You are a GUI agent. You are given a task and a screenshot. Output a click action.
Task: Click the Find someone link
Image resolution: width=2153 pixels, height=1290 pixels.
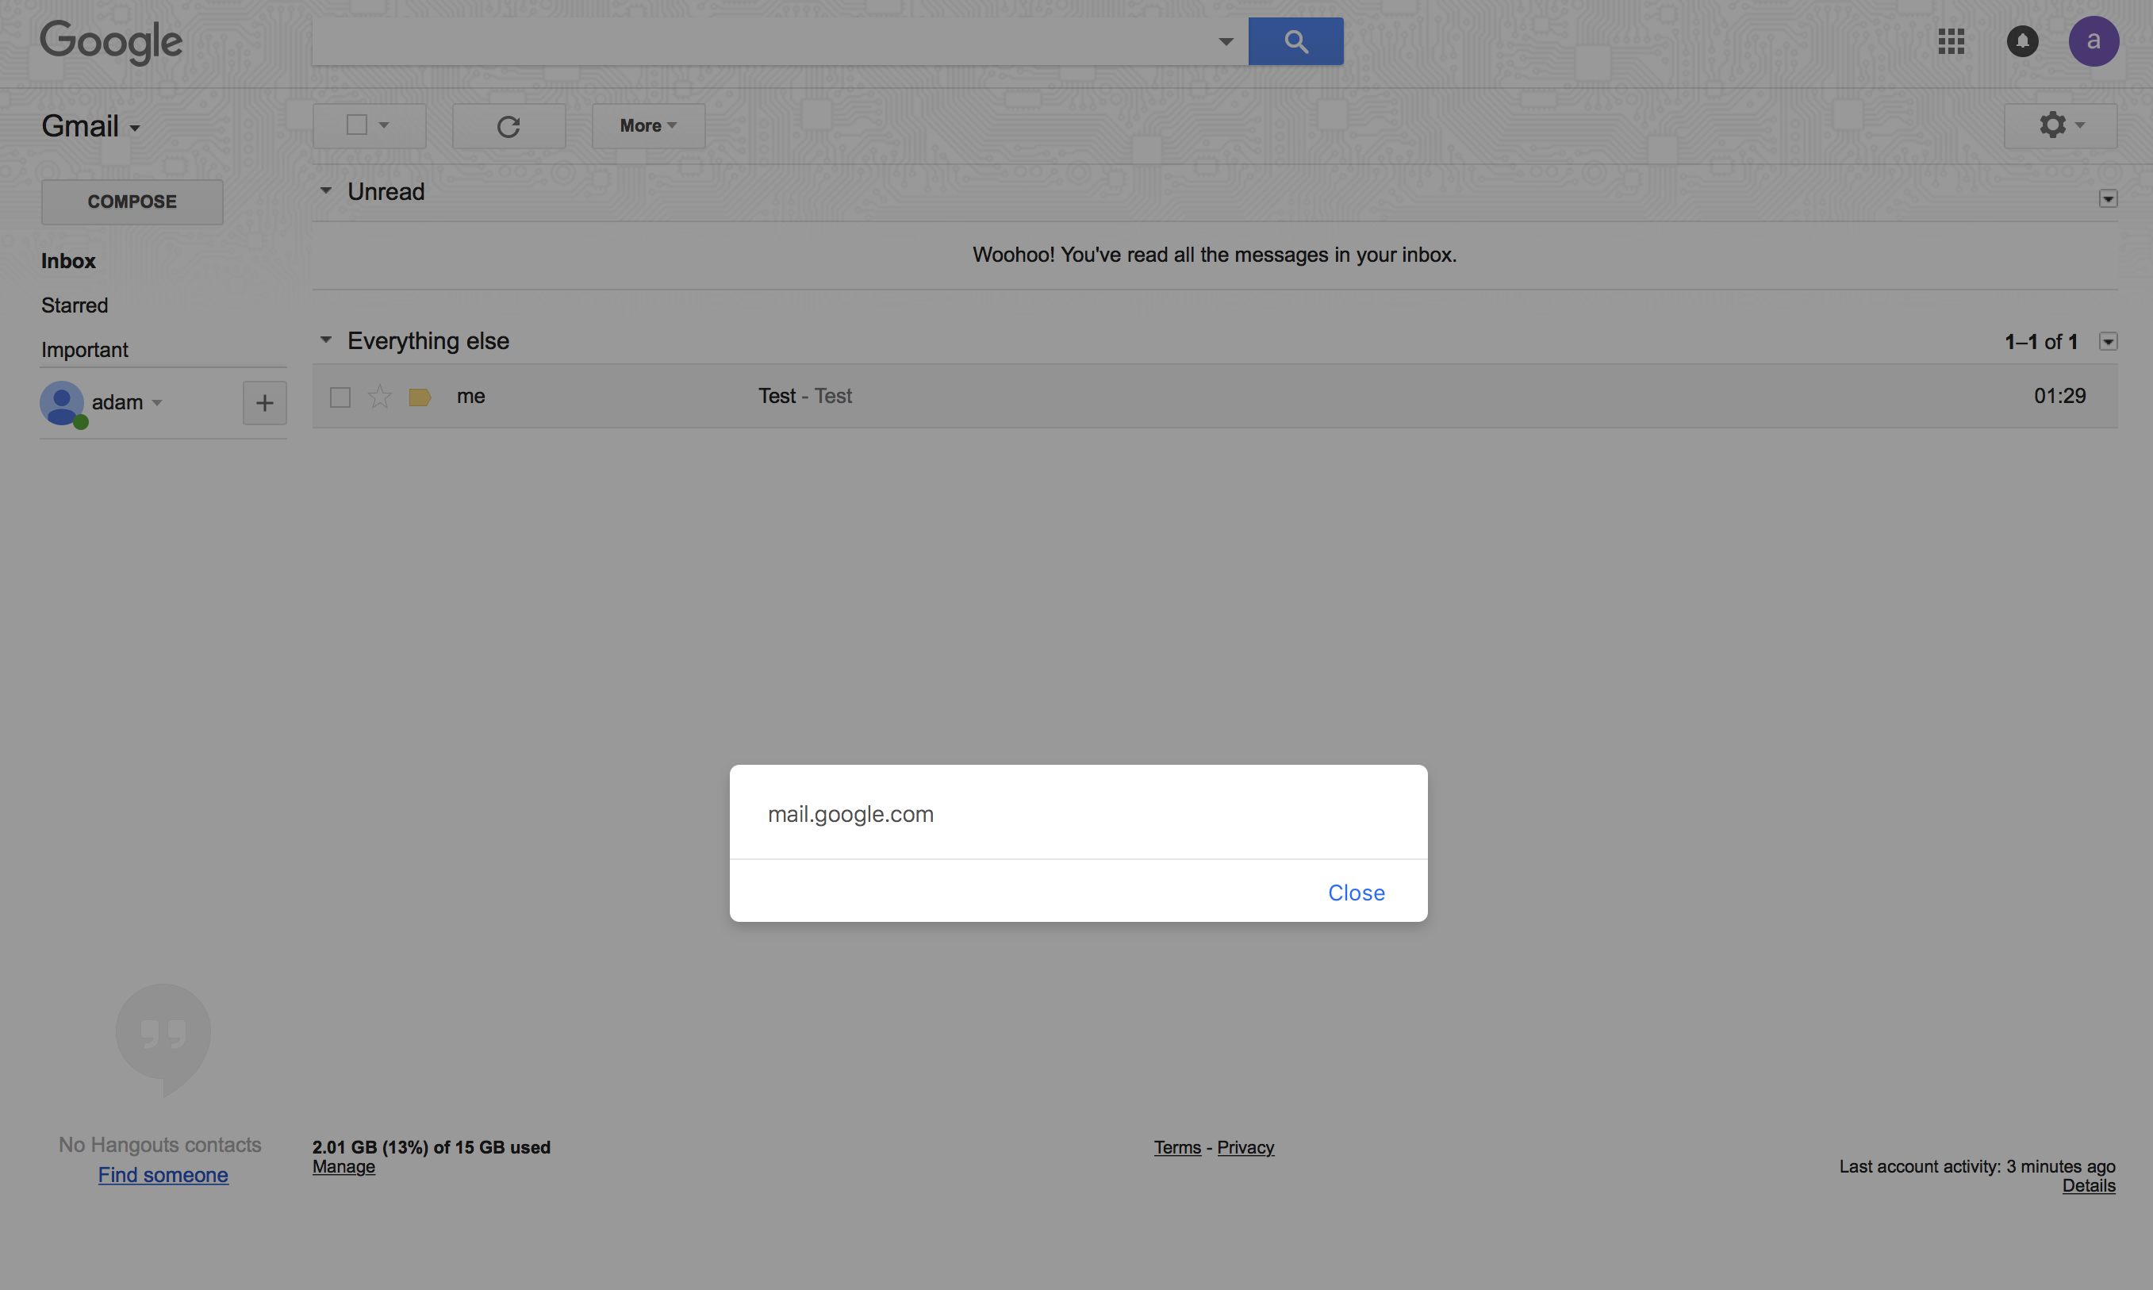pyautogui.click(x=163, y=1174)
